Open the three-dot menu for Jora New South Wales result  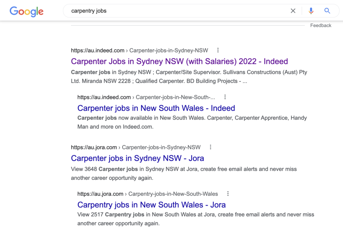(228, 194)
